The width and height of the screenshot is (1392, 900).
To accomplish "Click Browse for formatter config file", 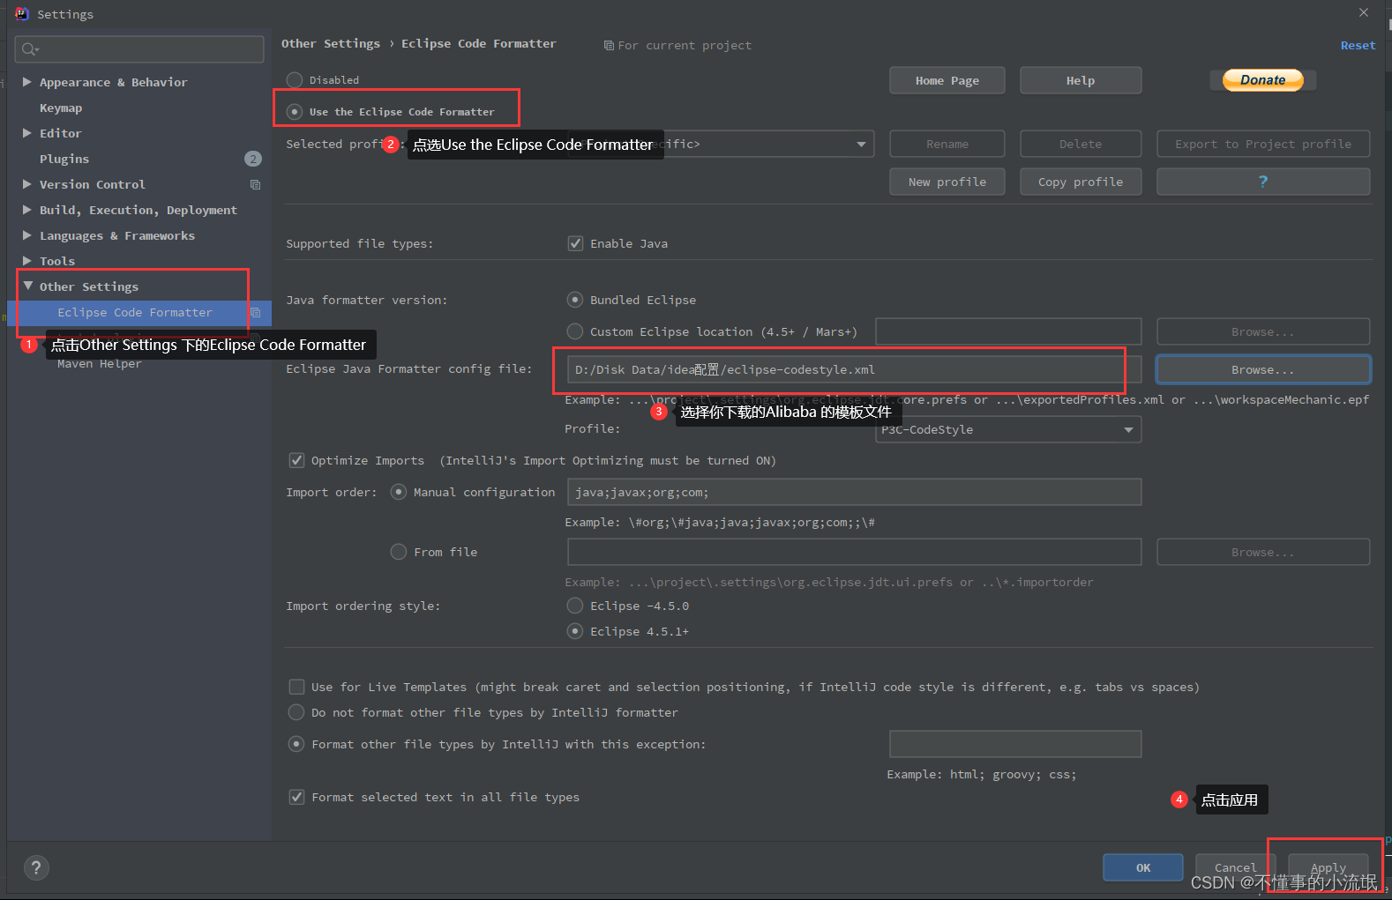I will (1262, 369).
